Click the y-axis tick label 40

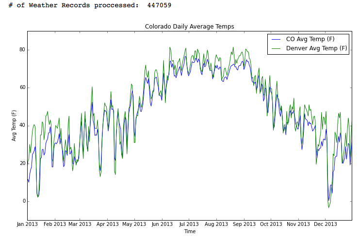click(22, 125)
